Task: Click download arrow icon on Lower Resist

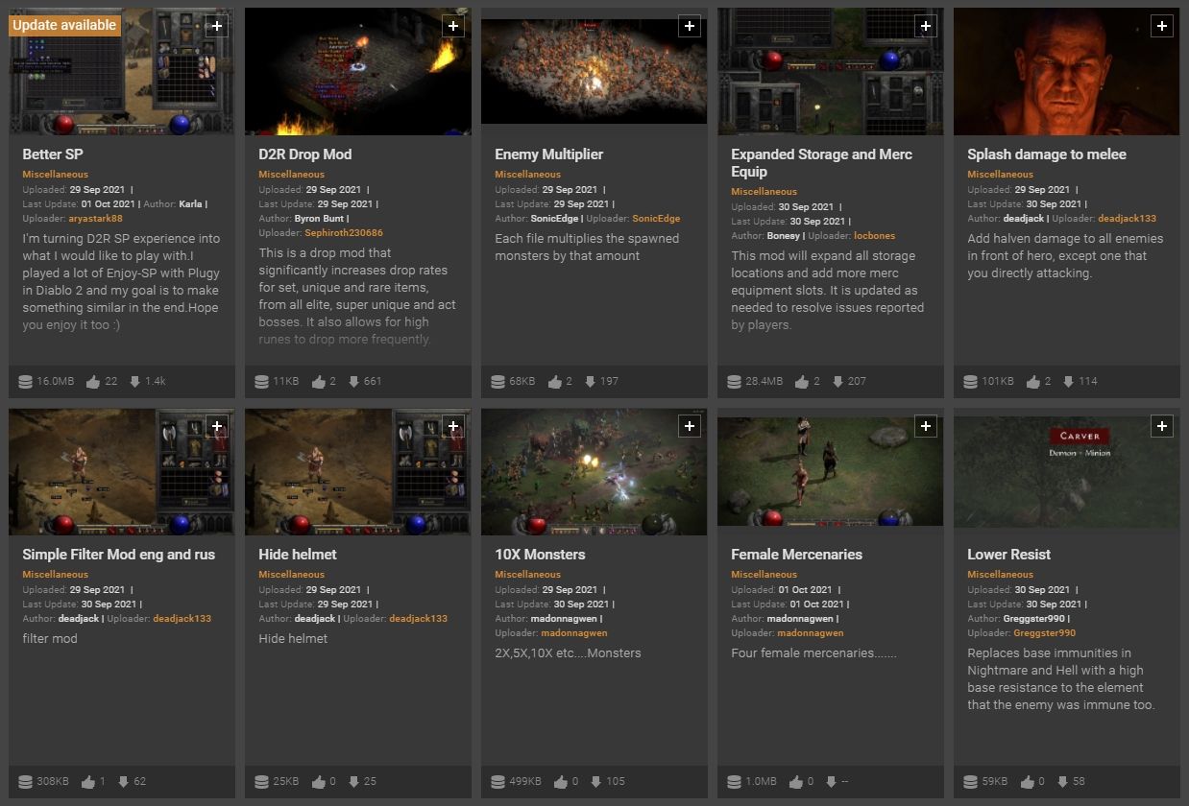Action: click(1061, 781)
